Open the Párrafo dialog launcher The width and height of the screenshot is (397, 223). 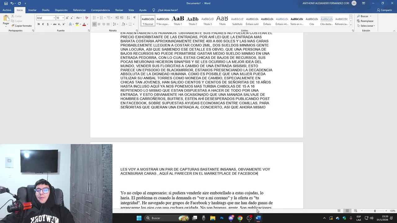click(137, 31)
